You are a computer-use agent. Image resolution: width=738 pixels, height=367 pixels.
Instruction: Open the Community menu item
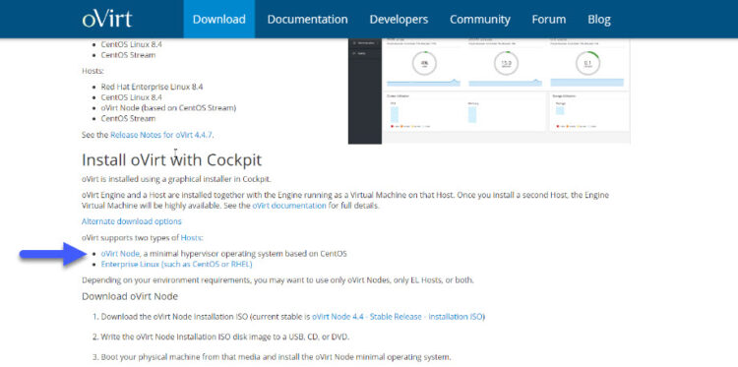(x=479, y=20)
